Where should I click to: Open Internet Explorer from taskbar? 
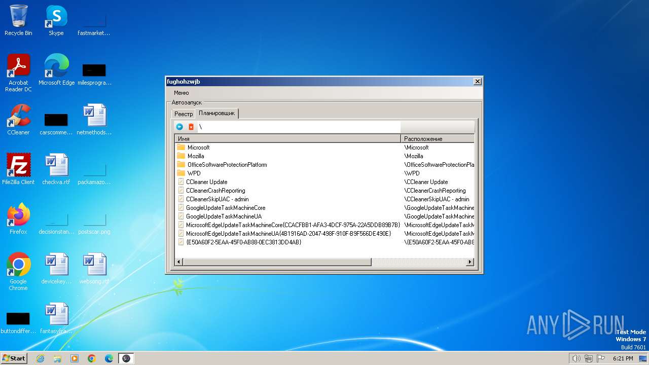click(40, 358)
